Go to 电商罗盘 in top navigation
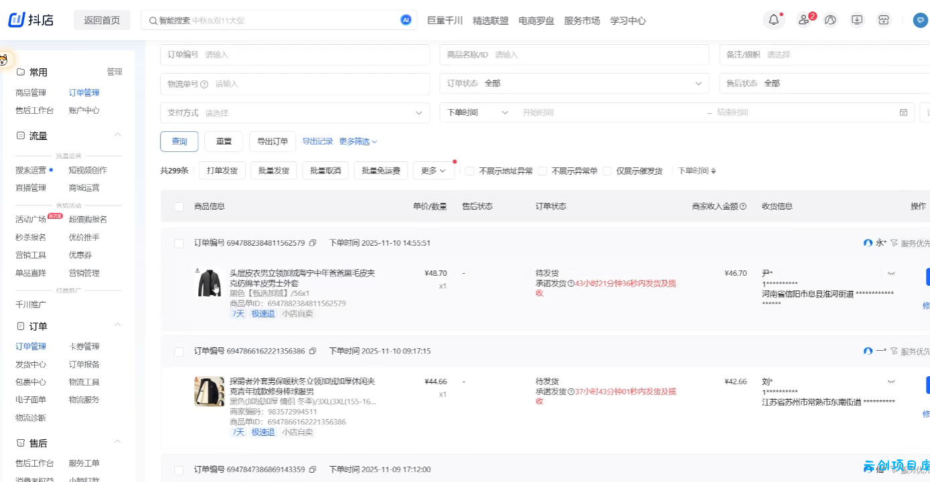Image resolution: width=930 pixels, height=482 pixels. point(536,21)
